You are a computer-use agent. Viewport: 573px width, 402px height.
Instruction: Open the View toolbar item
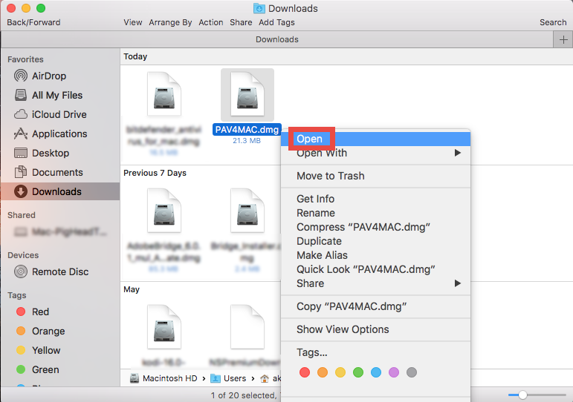click(x=132, y=22)
